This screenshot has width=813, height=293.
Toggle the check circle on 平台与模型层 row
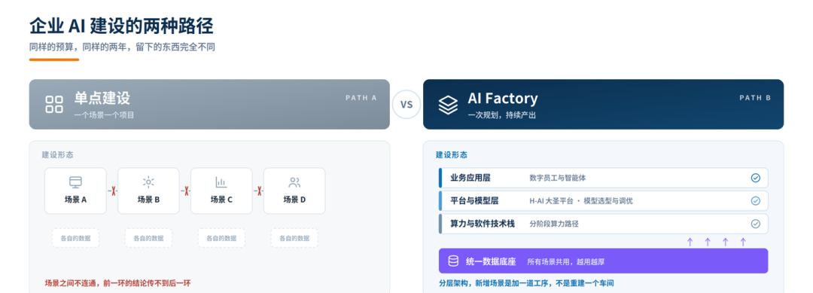(756, 200)
